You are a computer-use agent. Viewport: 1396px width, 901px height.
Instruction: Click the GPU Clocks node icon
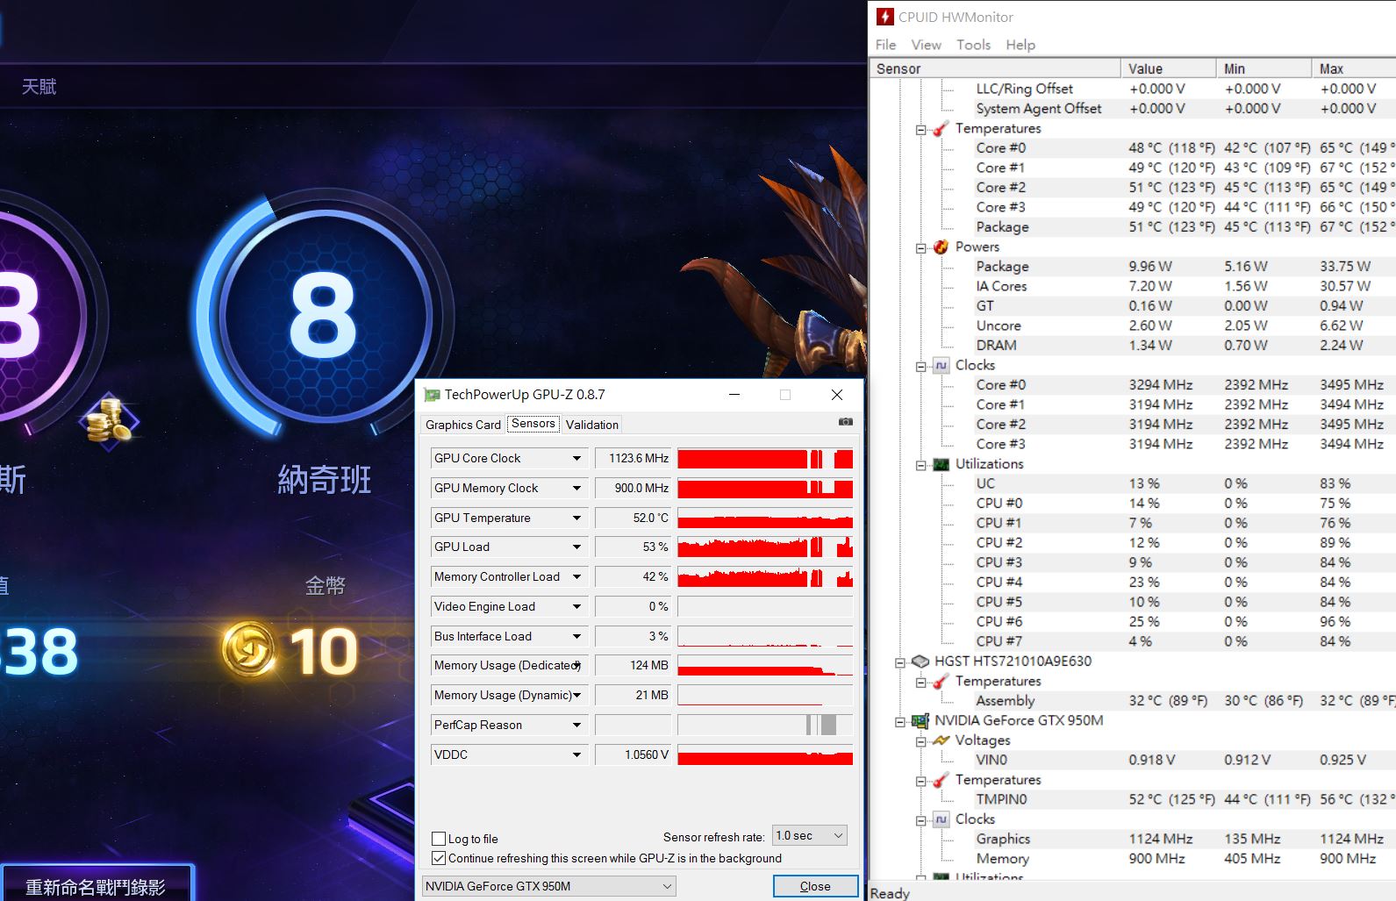click(x=941, y=819)
